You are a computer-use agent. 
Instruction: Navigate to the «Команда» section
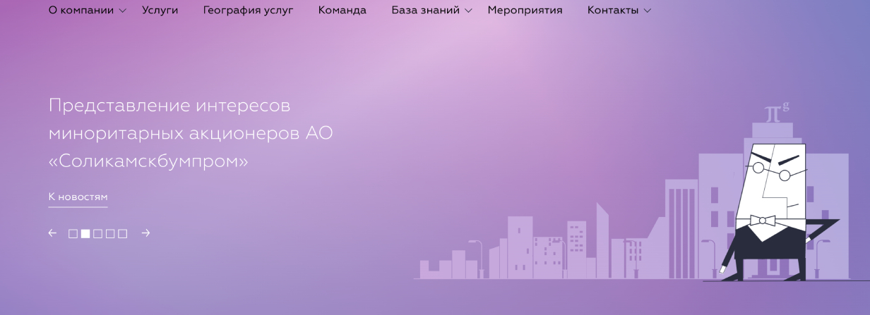(x=342, y=11)
